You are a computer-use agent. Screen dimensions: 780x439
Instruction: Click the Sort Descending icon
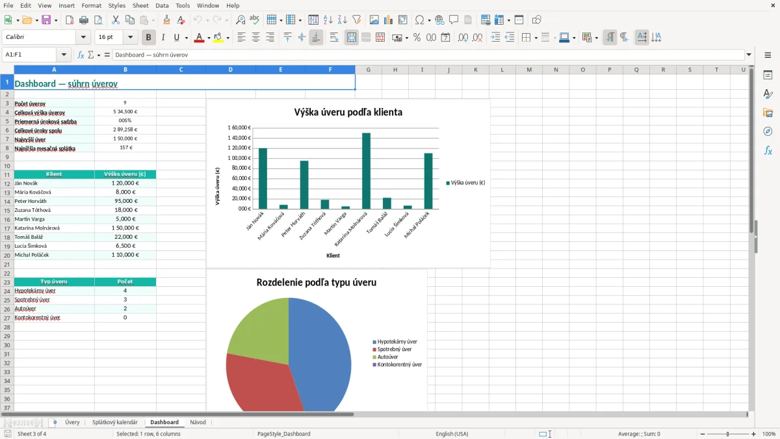pyautogui.click(x=343, y=20)
